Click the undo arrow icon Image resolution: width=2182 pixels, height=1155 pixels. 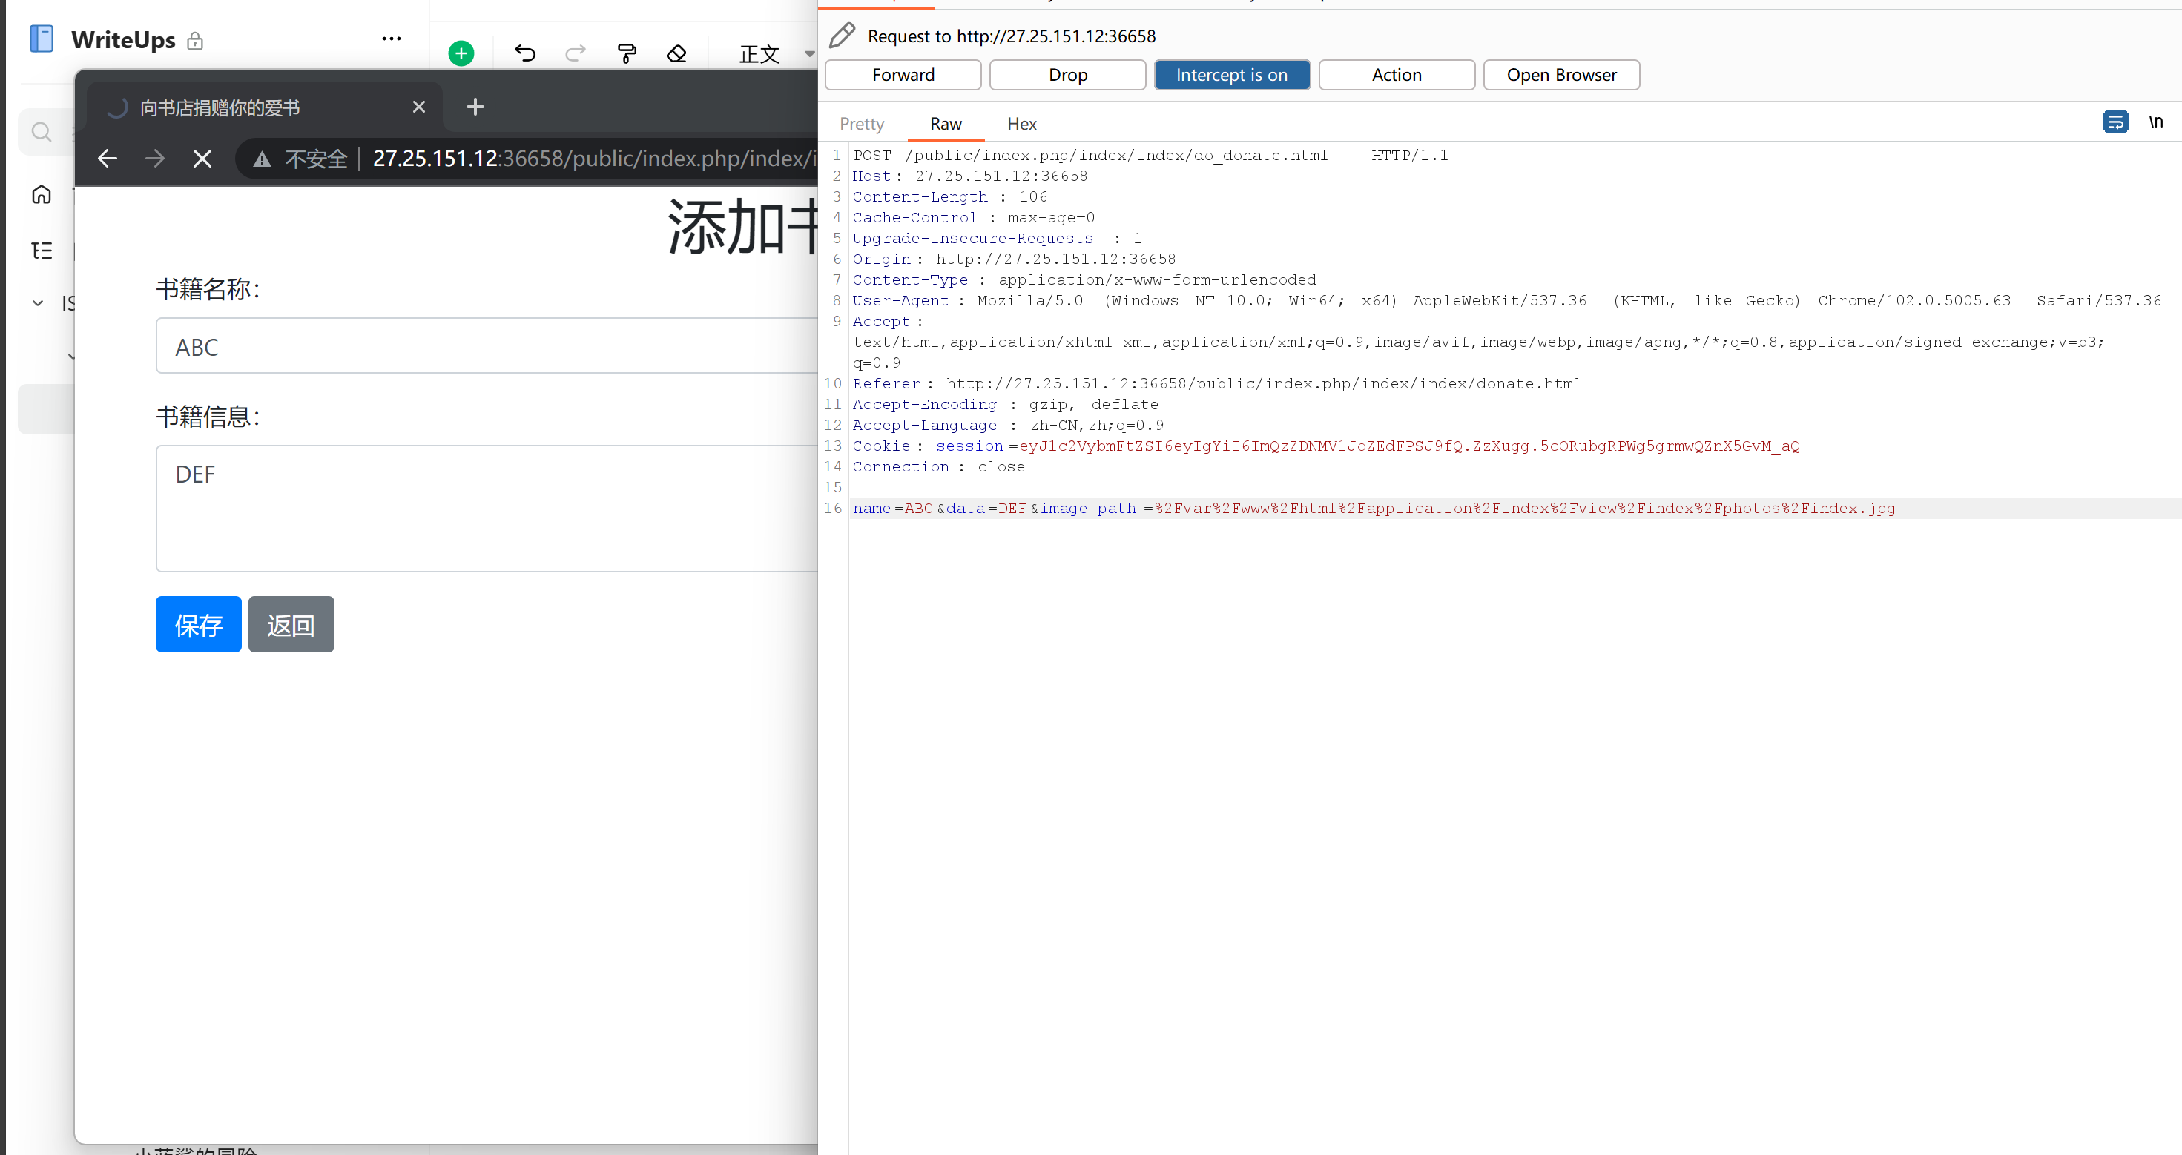[x=524, y=53]
